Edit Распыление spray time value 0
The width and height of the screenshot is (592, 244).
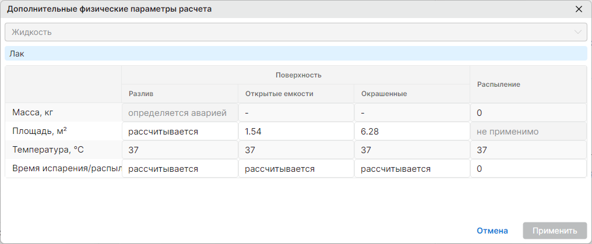pos(528,168)
